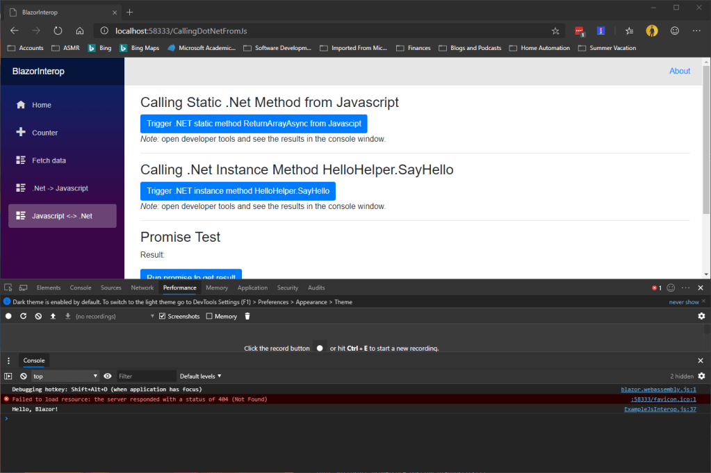This screenshot has height=473, width=711.
Task: Open live expression eye icon in console
Action: [x=108, y=376]
